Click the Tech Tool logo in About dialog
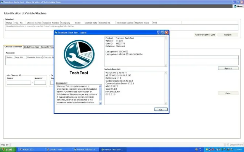The image size is (244, 152). pos(79,54)
